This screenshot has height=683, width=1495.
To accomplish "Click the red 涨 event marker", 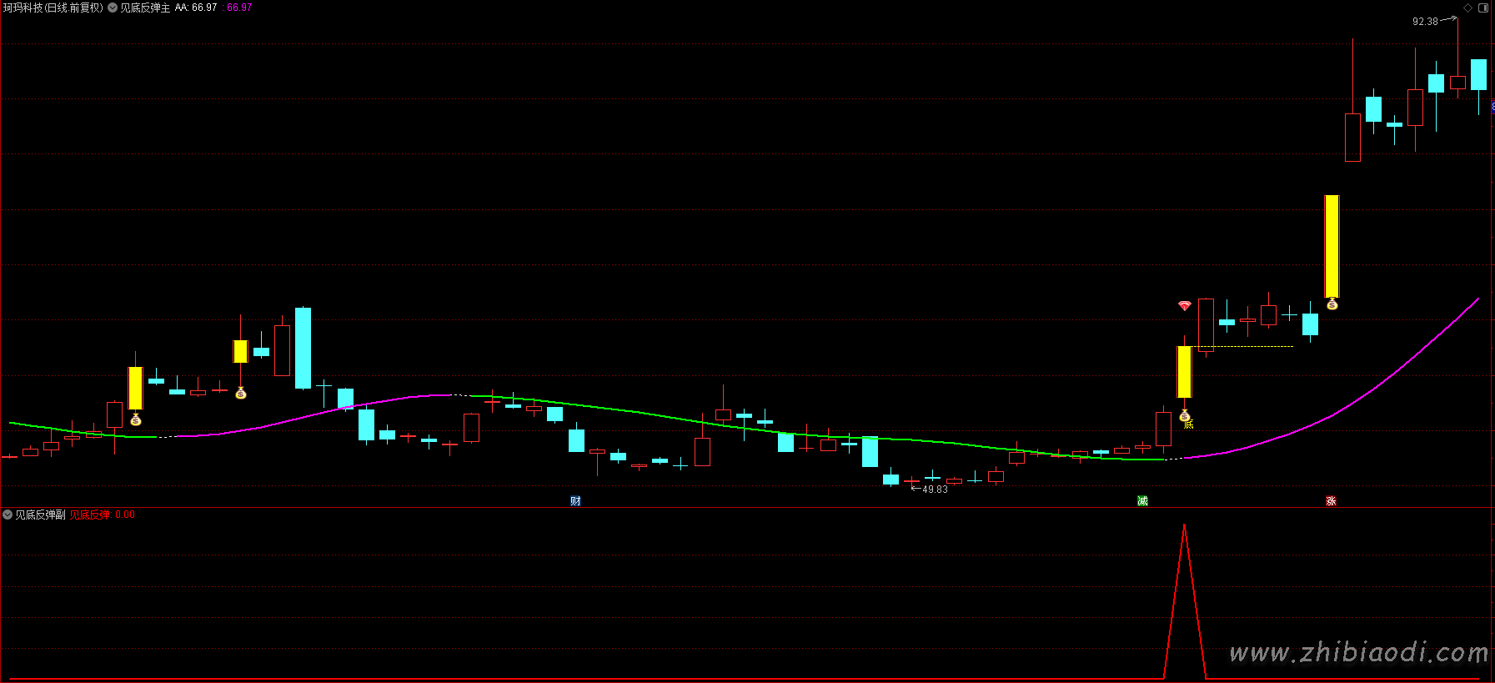I will (1331, 500).
